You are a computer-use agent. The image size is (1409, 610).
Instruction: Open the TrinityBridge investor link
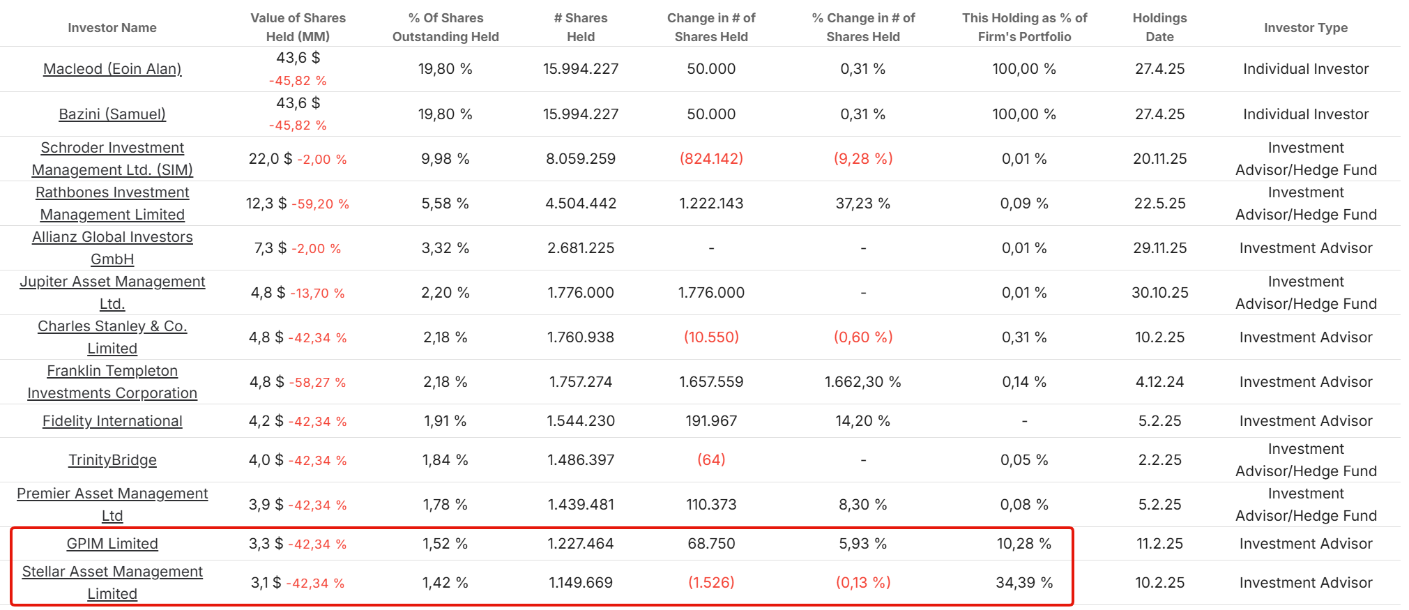pos(112,460)
